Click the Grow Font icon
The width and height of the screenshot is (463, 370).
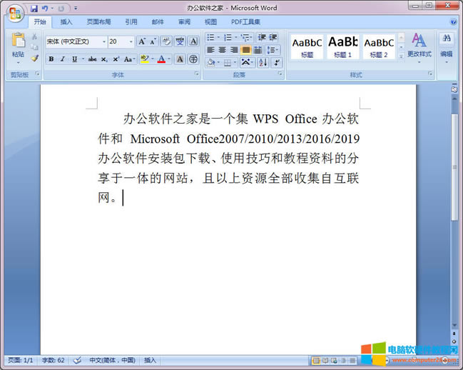(x=142, y=41)
